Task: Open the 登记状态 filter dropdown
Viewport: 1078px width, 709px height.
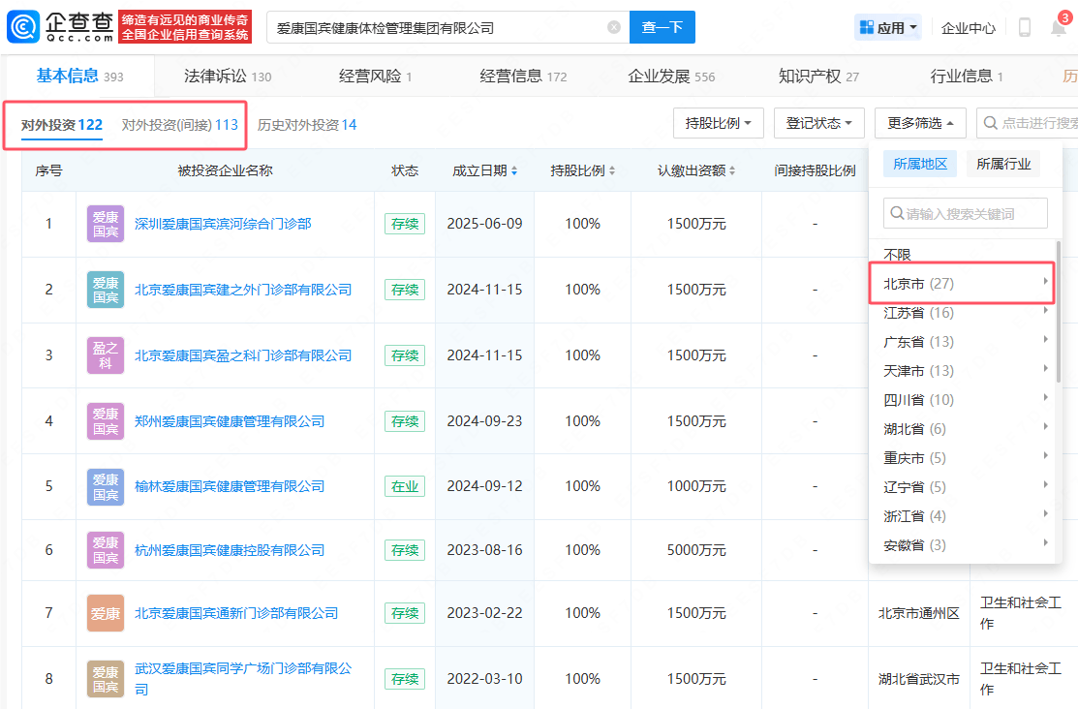Action: click(818, 123)
